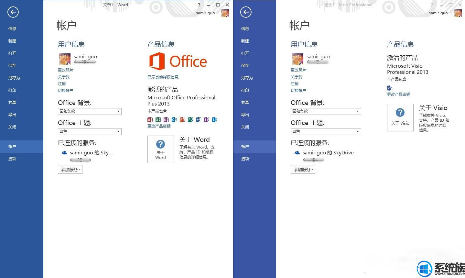Viewport: 465px width, 278px height.
Task: Click the user photo under 用户信息 in Word
Action: tap(65, 59)
